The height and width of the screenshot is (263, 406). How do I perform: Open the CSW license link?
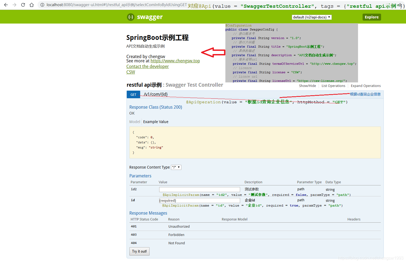[131, 72]
